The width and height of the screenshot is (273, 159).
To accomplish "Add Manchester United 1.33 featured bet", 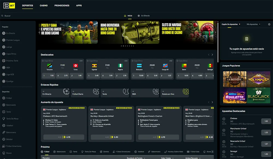I will coord(266,132).
